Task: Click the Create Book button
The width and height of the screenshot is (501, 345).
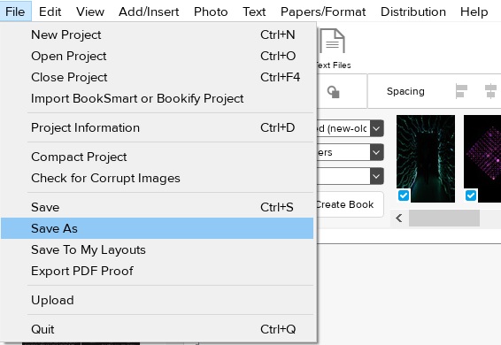Action: click(351, 204)
